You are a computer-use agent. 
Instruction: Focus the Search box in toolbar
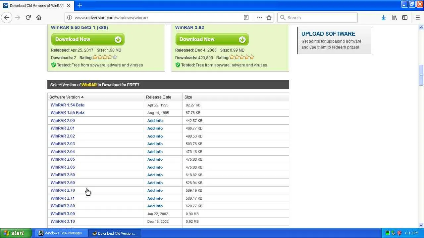point(317,18)
